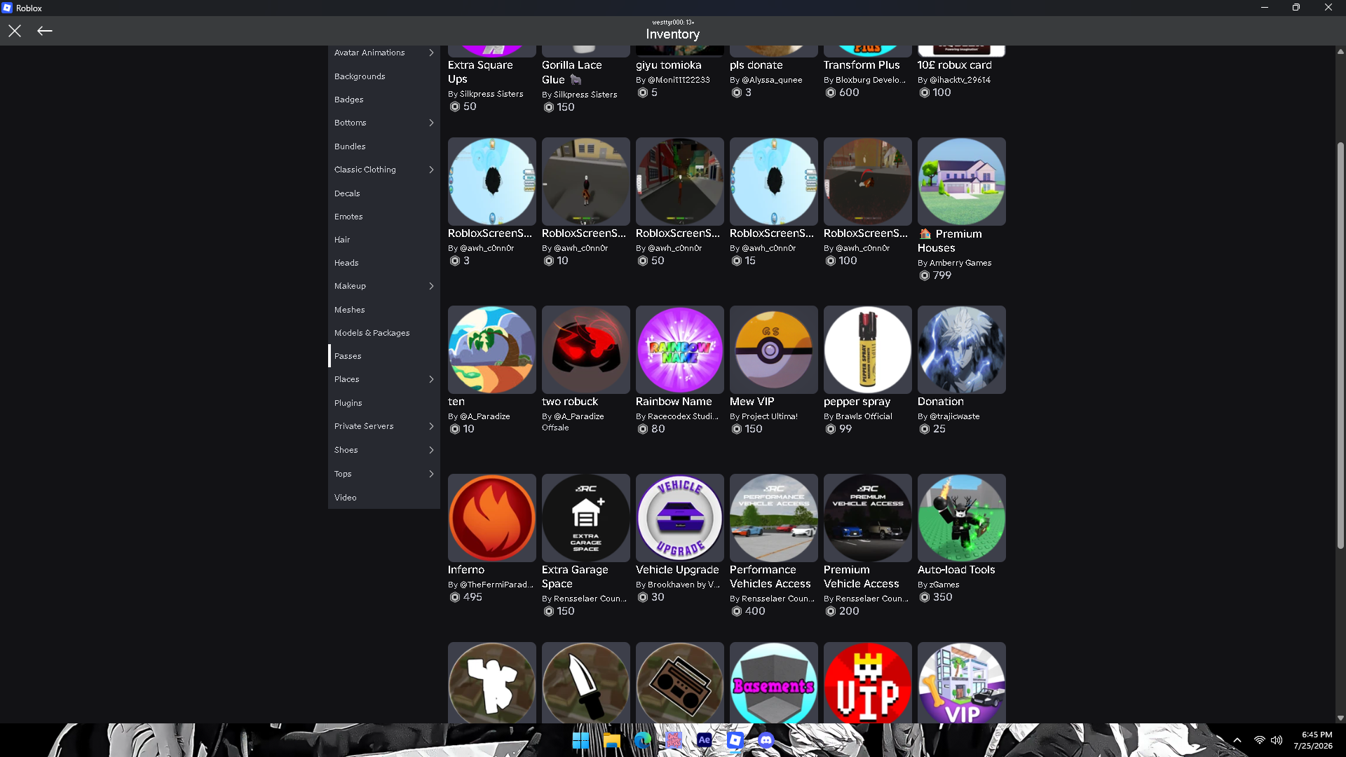This screenshot has height=757, width=1346.
Task: Open Microsoft Edge from the taskbar
Action: (x=642, y=740)
